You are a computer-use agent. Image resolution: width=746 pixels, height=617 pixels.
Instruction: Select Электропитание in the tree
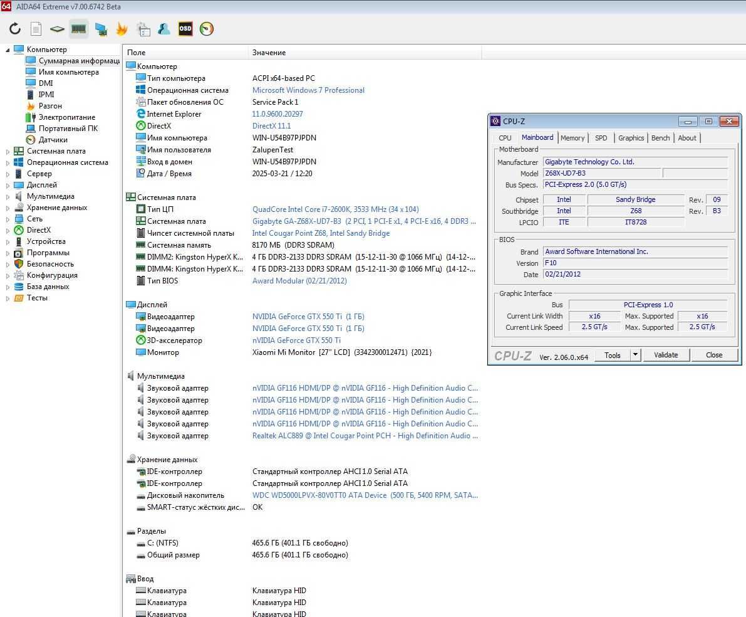tap(66, 117)
